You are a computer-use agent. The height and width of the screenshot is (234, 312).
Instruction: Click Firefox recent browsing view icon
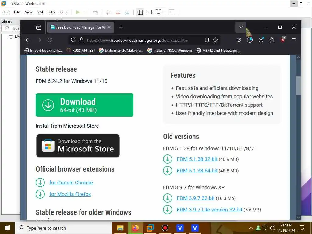pyautogui.click(x=39, y=27)
